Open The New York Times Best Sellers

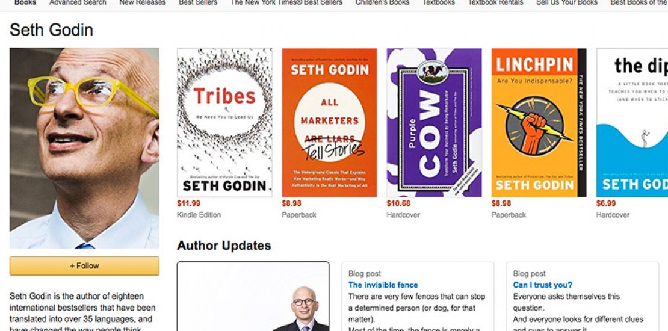coord(286,2)
